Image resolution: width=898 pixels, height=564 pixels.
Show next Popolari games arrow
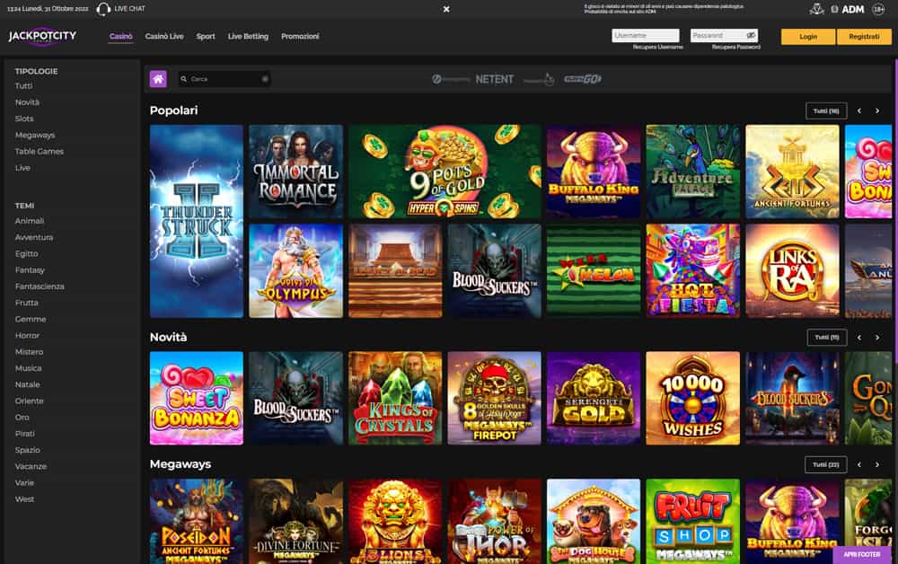point(876,110)
